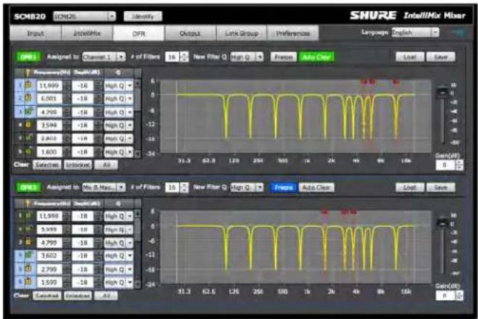Toggle lock icon for DFR1 6,001 Hz filter
Viewport: 478px width, 319px height.
[x=28, y=99]
